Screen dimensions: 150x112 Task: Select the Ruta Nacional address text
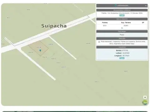click(x=123, y=43)
